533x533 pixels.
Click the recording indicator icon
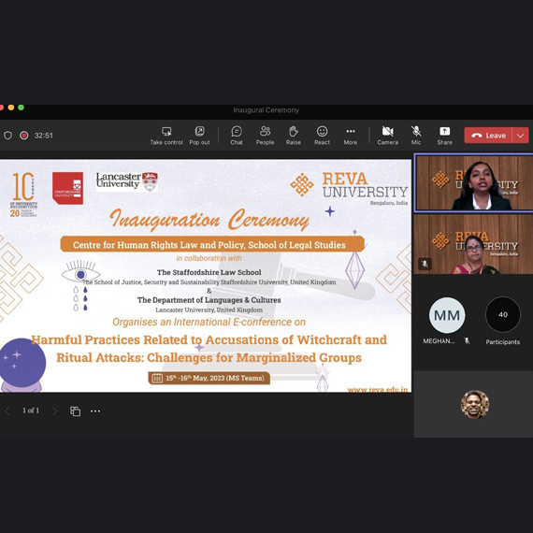(x=23, y=136)
